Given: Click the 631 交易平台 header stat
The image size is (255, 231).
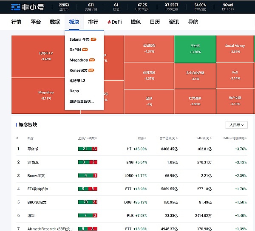Looking at the screenshot, I should click(91, 7).
